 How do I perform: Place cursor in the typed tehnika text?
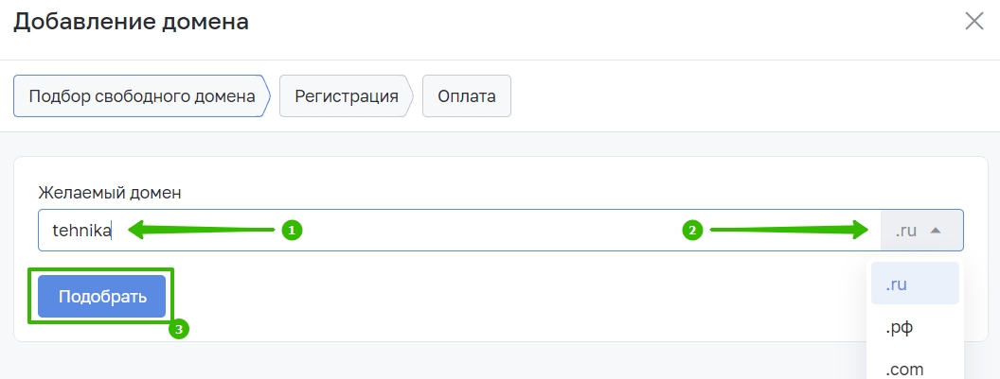[81, 232]
